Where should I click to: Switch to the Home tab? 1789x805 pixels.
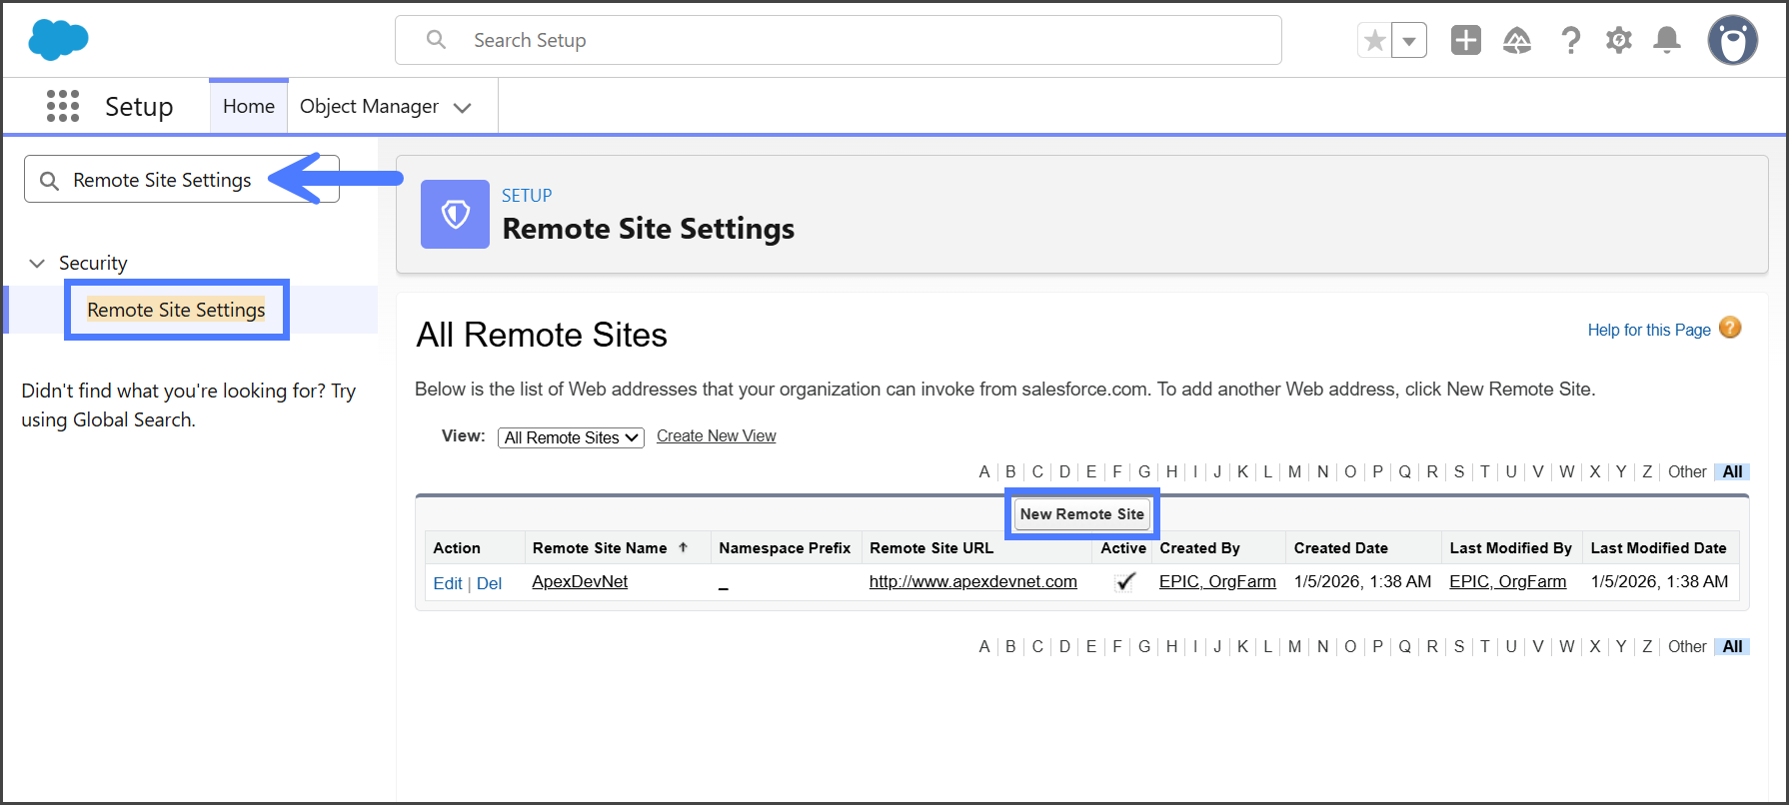point(248,106)
